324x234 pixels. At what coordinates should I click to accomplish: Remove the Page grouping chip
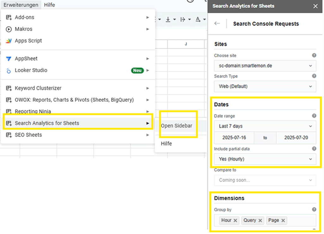point(284,220)
